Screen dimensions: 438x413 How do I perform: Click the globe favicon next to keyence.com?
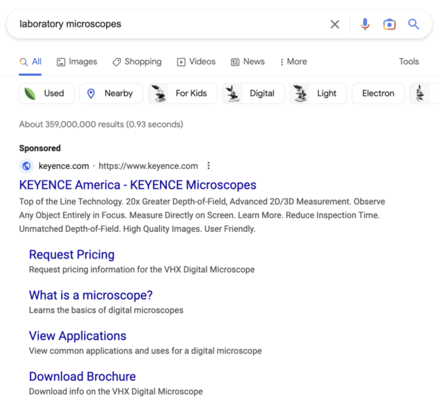click(x=26, y=166)
